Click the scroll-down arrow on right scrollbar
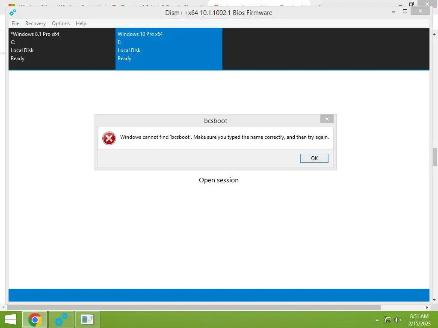This screenshot has height=328, width=438. [435, 300]
